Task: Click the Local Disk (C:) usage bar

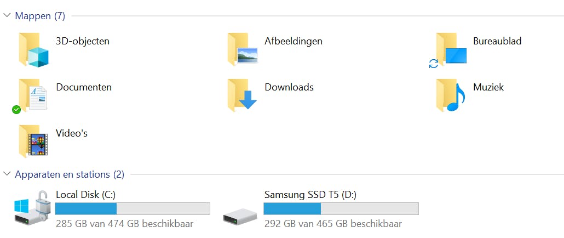Action: point(133,208)
